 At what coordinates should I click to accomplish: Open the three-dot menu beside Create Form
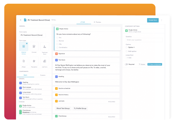(x=162, y=20)
